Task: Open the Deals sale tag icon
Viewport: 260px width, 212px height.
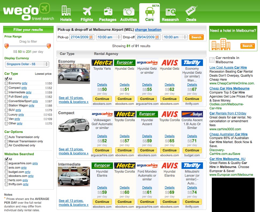Action: 191,11
